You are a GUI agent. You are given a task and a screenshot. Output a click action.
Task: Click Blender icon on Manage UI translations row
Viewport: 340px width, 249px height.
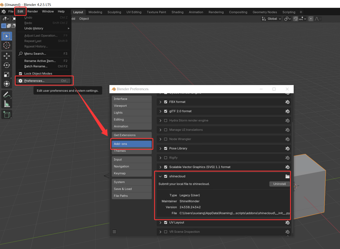pyautogui.click(x=287, y=130)
